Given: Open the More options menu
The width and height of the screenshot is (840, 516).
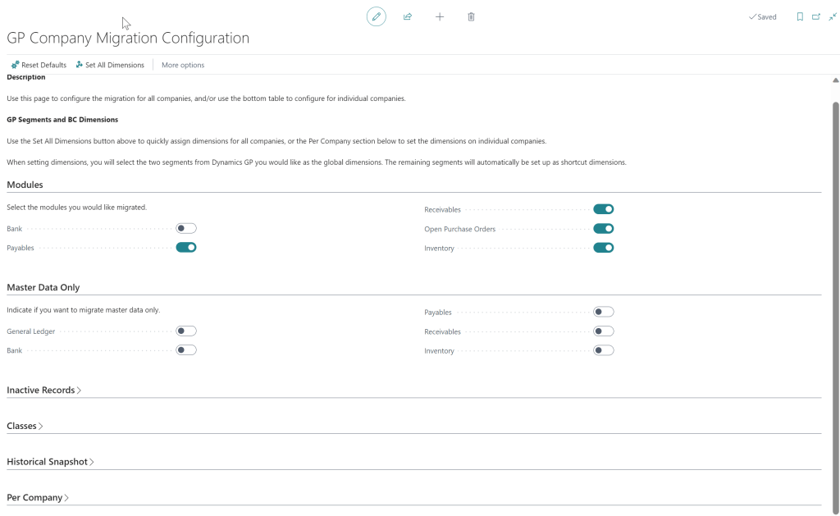Looking at the screenshot, I should click(x=183, y=65).
